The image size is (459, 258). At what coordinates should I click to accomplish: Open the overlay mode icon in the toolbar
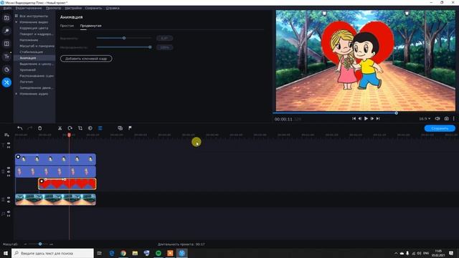pyautogui.click(x=120, y=128)
